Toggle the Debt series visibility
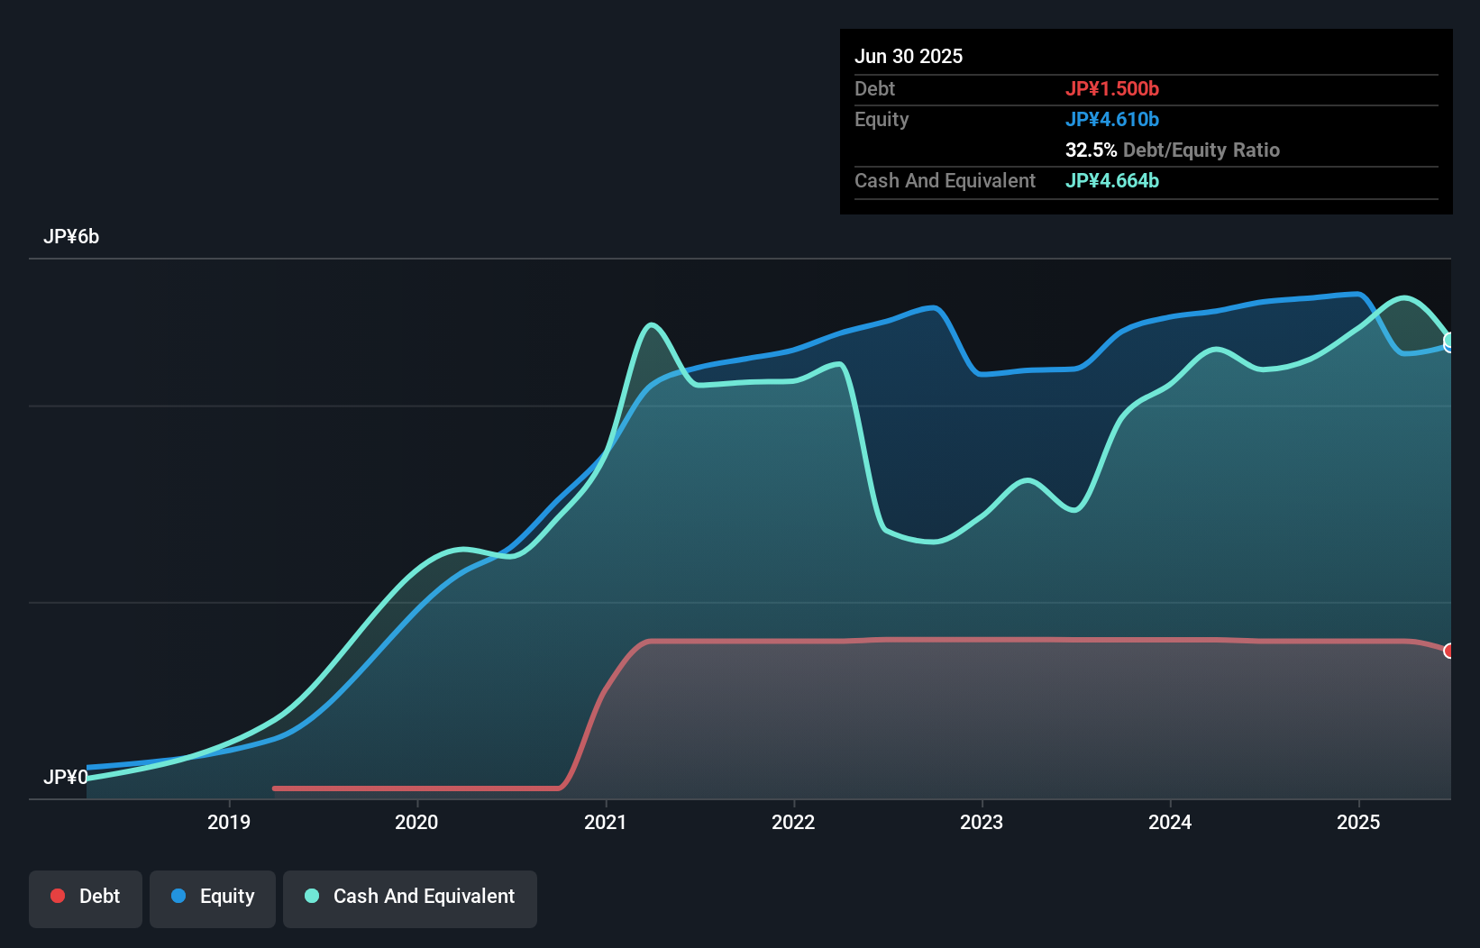The image size is (1480, 948). (86, 896)
